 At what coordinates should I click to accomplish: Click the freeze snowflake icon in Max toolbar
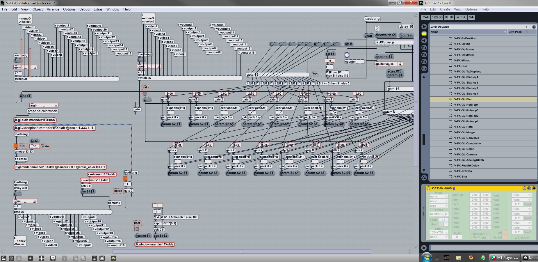click(x=11, y=258)
